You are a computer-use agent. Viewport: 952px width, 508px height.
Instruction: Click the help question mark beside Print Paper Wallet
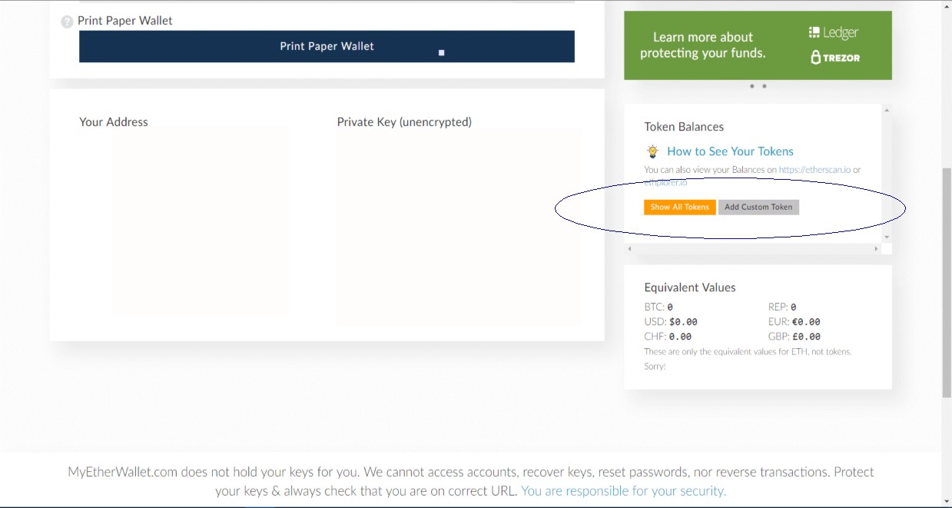67,22
